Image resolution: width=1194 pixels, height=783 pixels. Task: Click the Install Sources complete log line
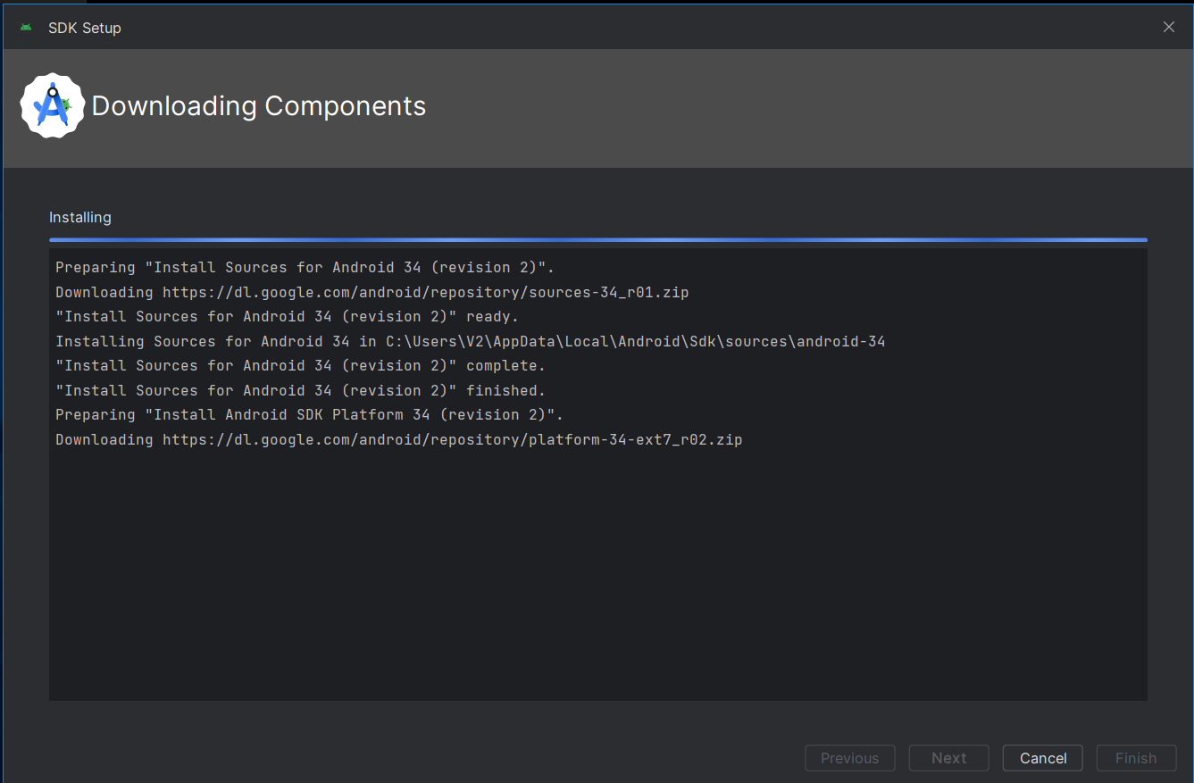[300, 365]
